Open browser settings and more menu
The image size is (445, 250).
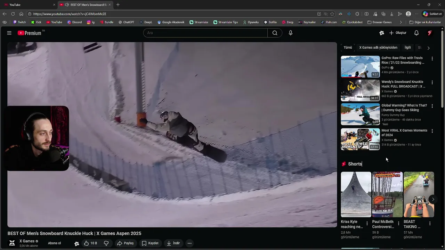point(416,14)
